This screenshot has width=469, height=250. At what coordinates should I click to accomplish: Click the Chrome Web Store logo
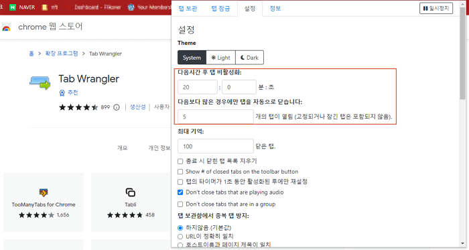[6, 27]
